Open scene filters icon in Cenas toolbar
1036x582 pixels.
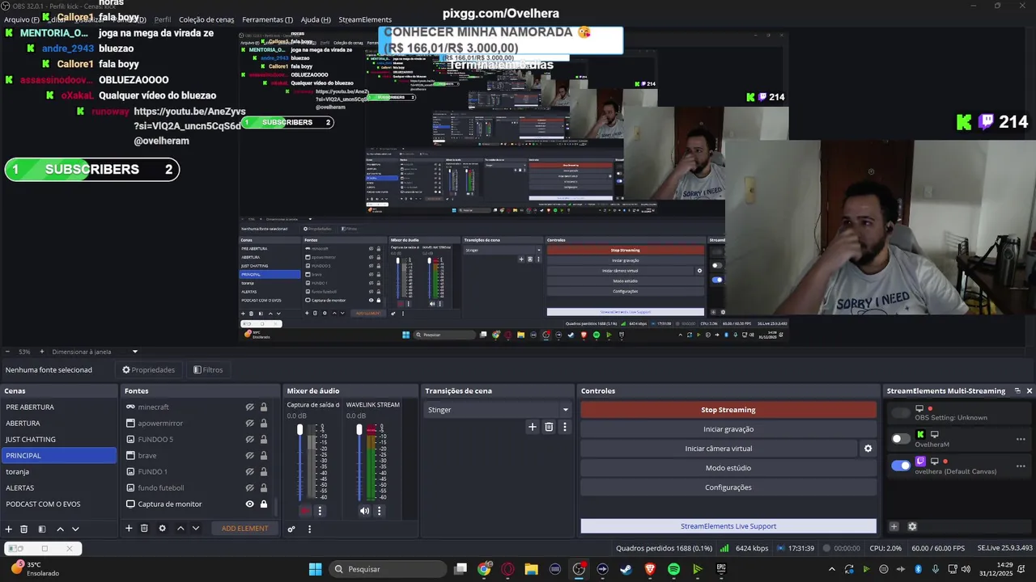pyautogui.click(x=42, y=529)
